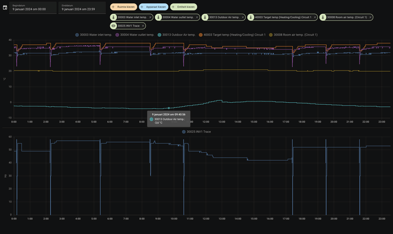393x234 pixels.
Task: Click the 30013 Outdoor Air temp. chip label
Action: 224,17
